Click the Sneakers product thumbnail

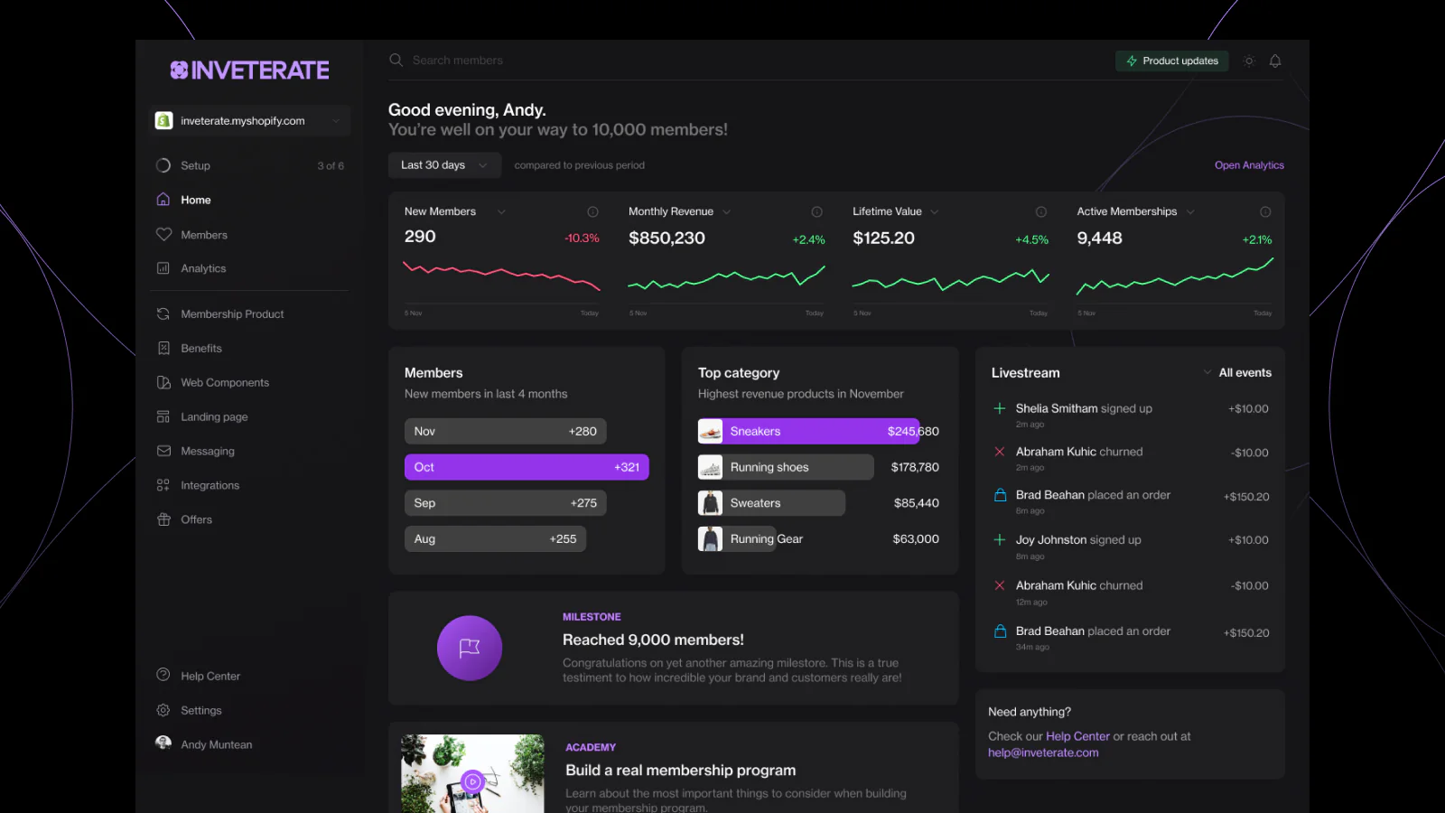point(710,431)
